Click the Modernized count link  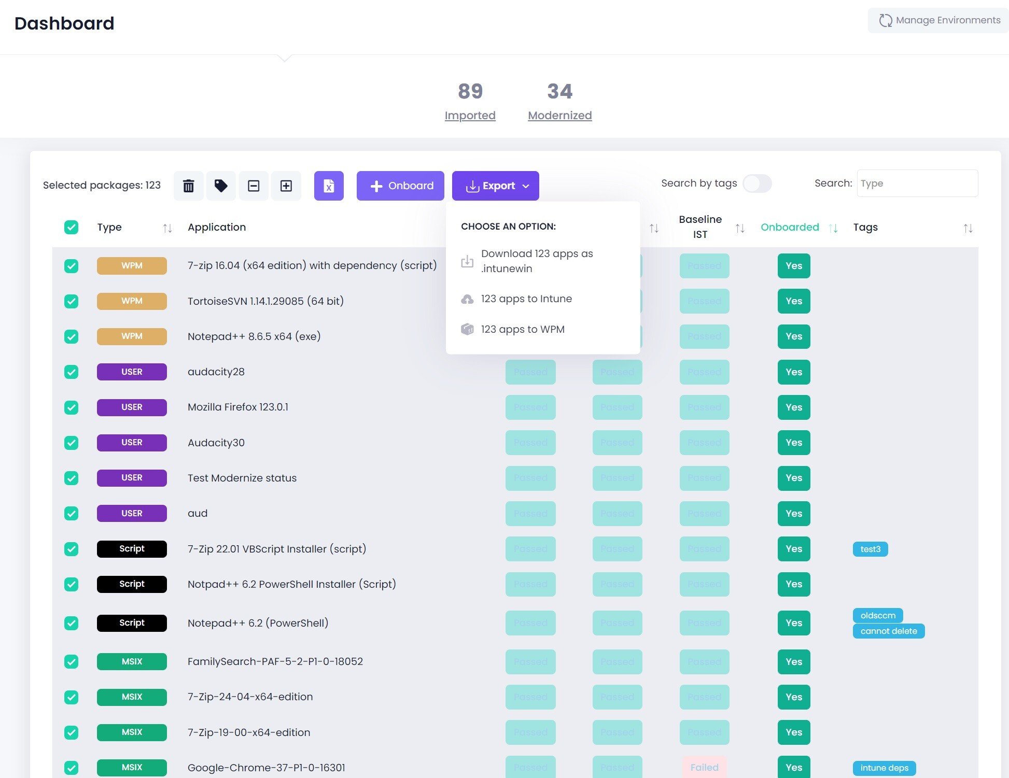559,115
